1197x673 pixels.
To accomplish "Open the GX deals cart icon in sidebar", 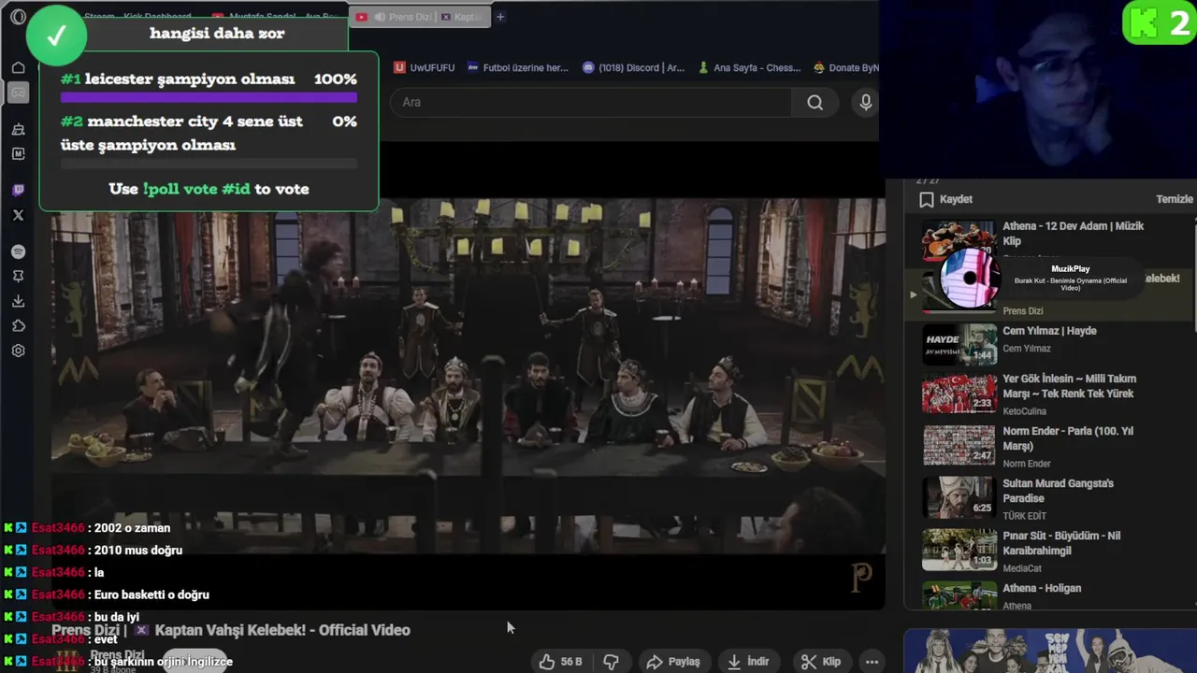I will (18, 130).
